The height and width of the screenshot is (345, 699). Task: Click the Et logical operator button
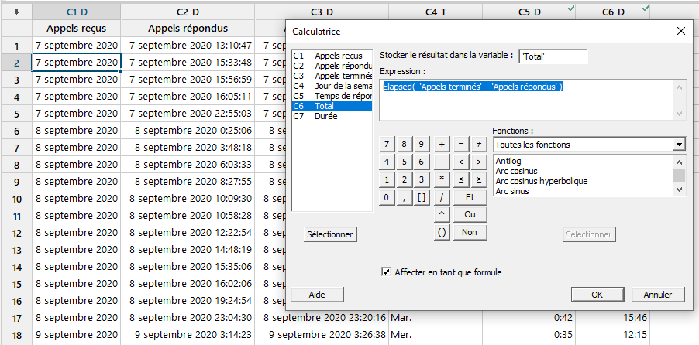(x=470, y=198)
